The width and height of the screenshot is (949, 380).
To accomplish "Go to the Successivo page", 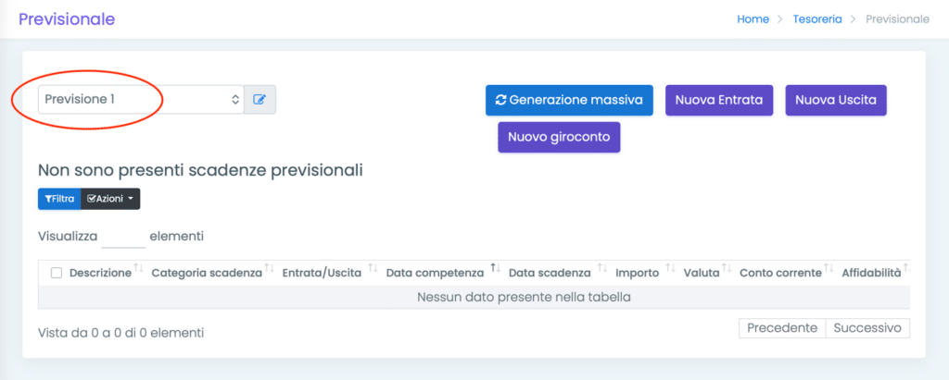I will [x=868, y=328].
